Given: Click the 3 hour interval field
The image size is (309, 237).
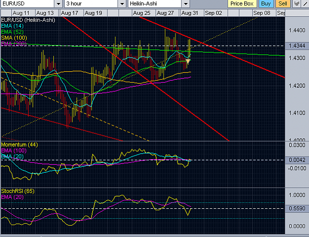Looking at the screenshot, I should [x=91, y=4].
